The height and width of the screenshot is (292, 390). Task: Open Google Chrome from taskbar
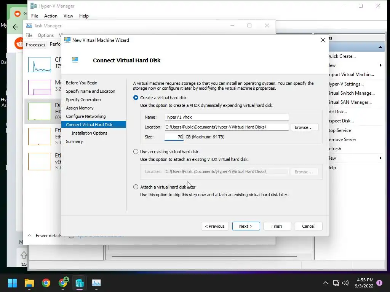tap(46, 283)
